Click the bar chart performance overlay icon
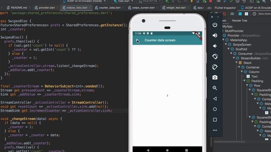This screenshot has height=152, width=271. [232, 14]
